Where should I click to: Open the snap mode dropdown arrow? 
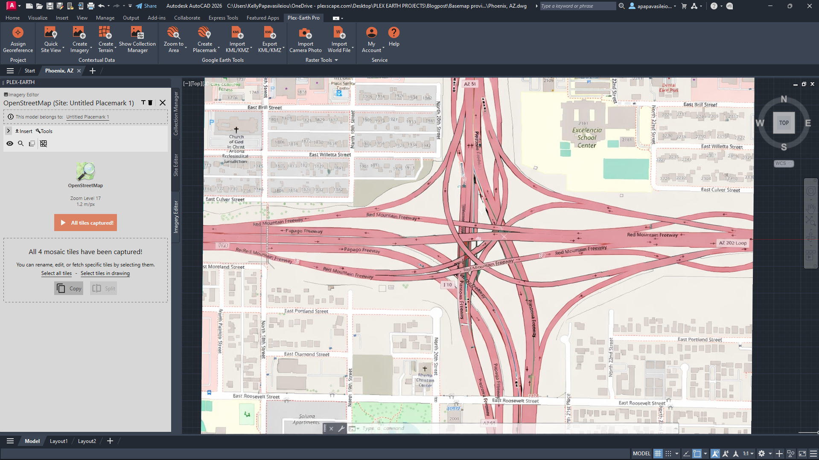tap(676, 454)
